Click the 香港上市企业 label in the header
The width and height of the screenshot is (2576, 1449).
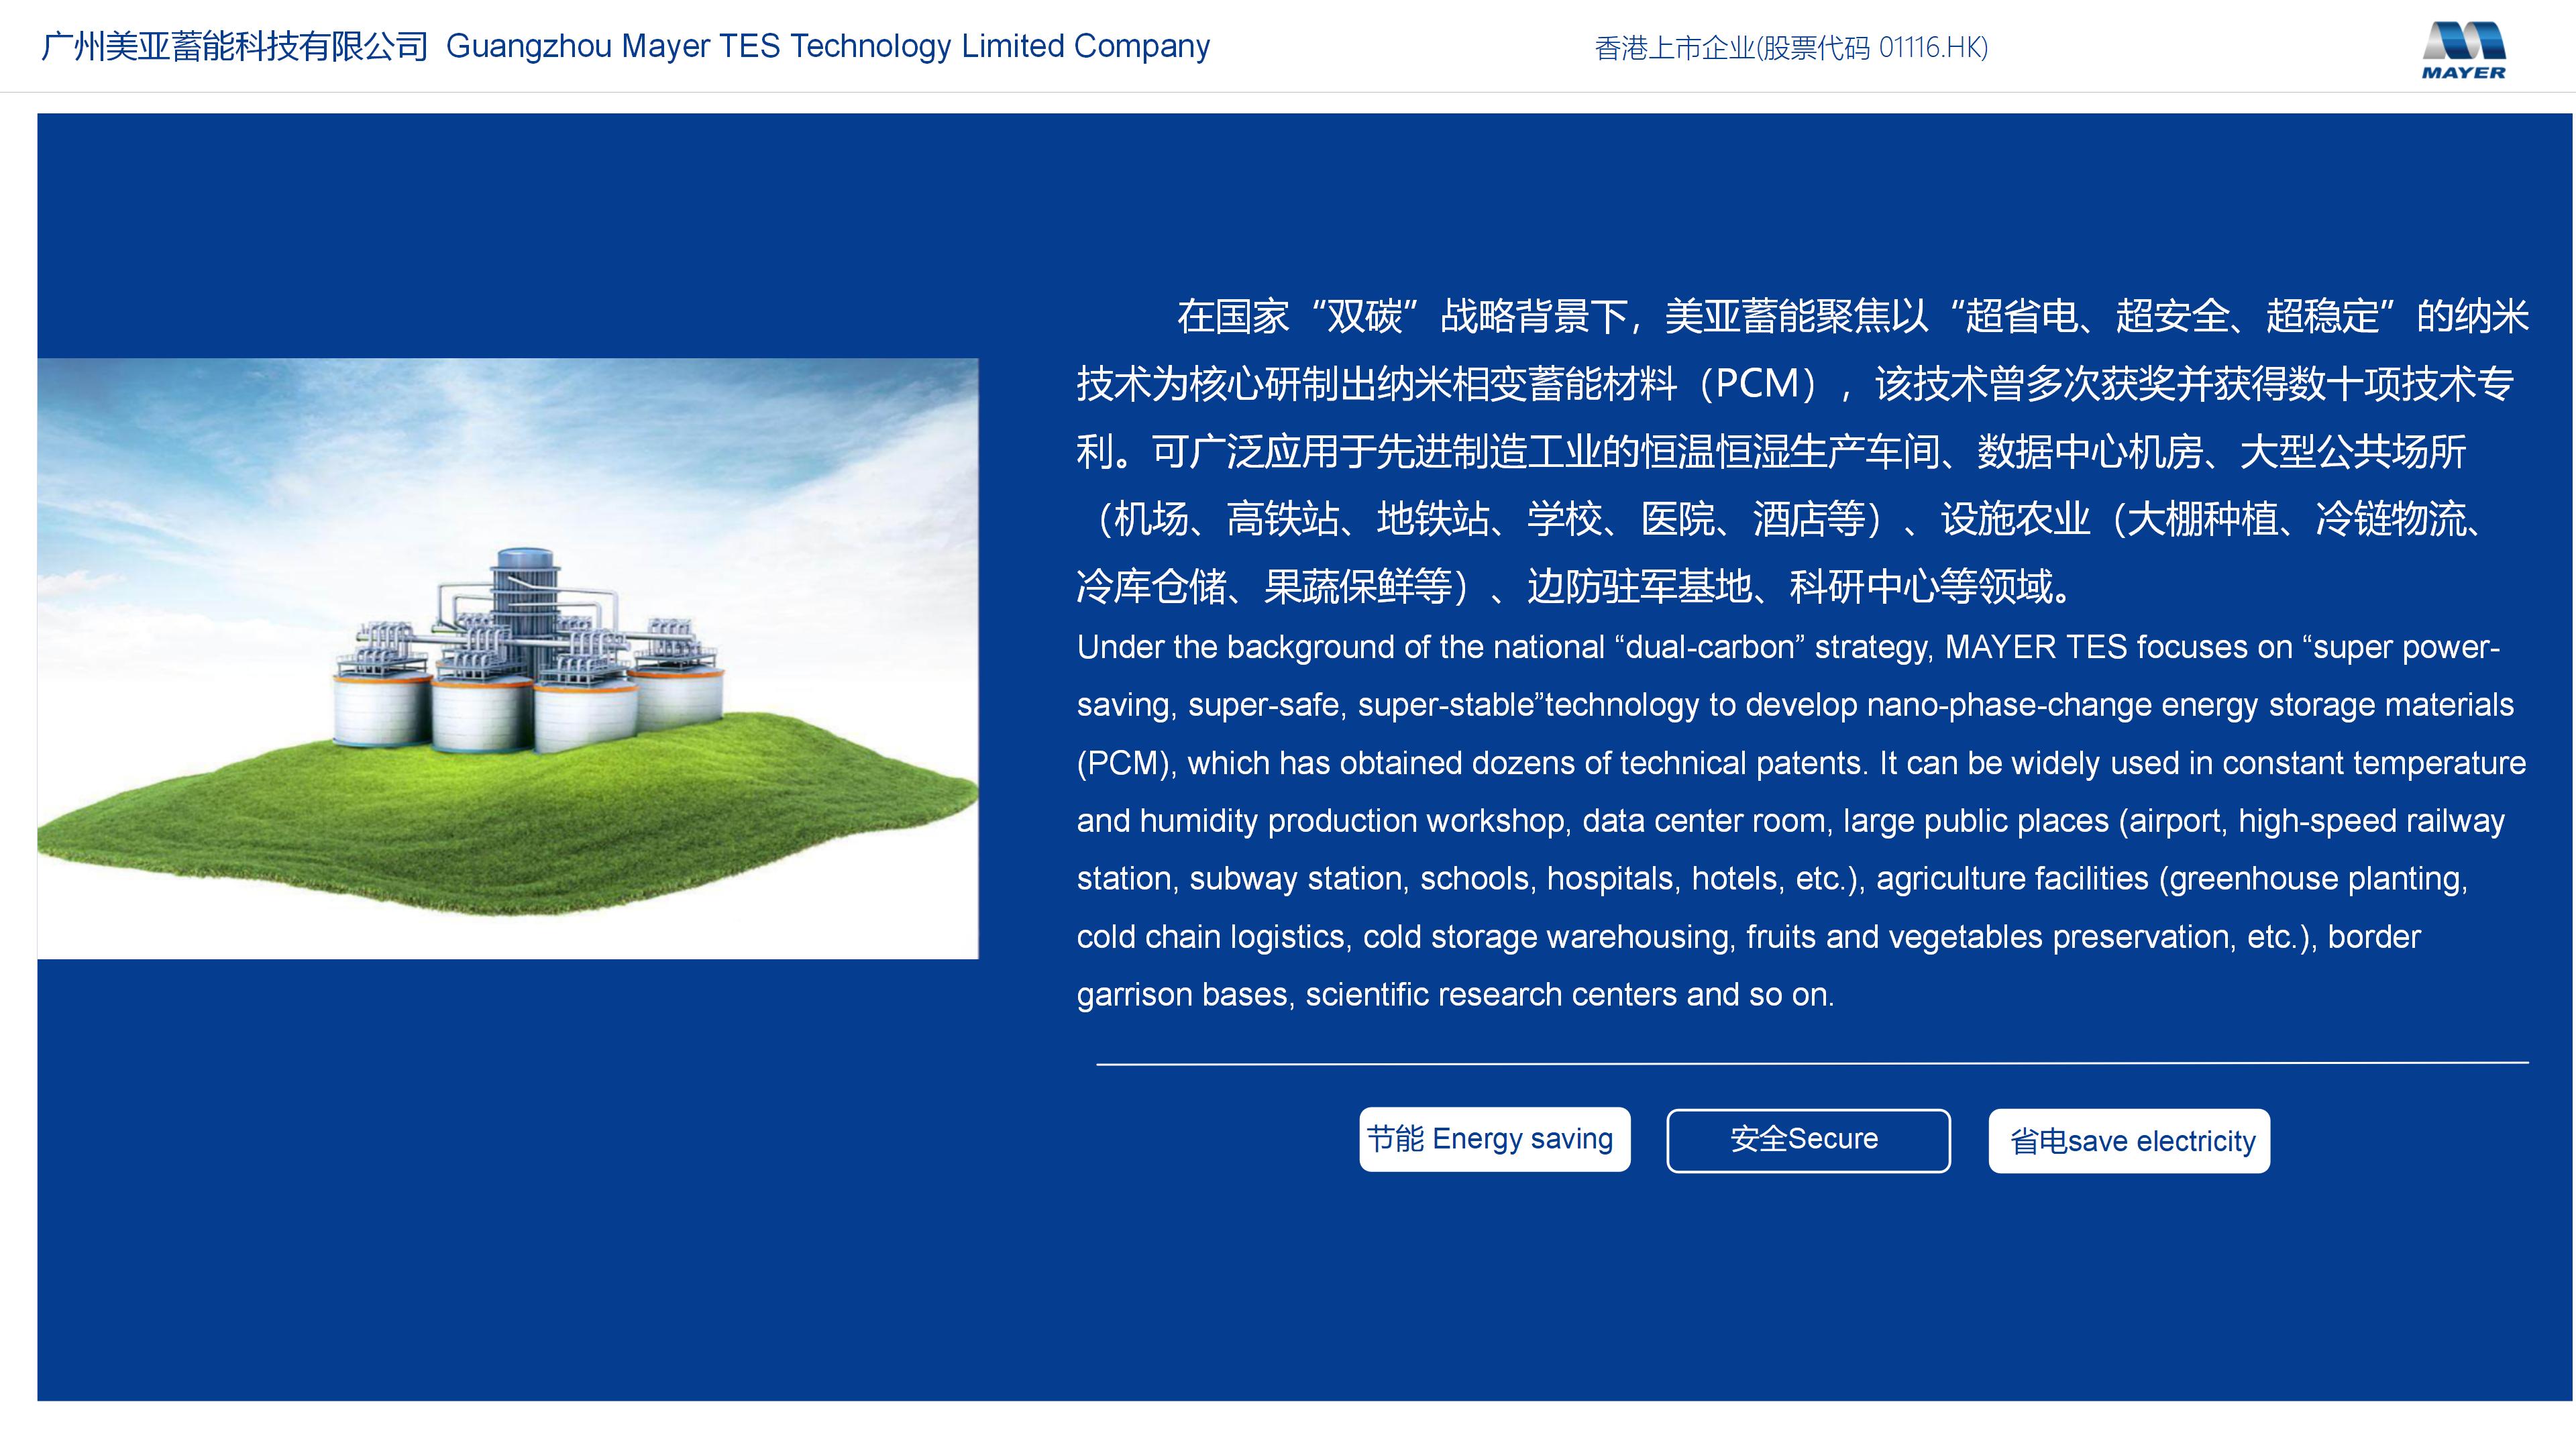pyautogui.click(x=1674, y=47)
